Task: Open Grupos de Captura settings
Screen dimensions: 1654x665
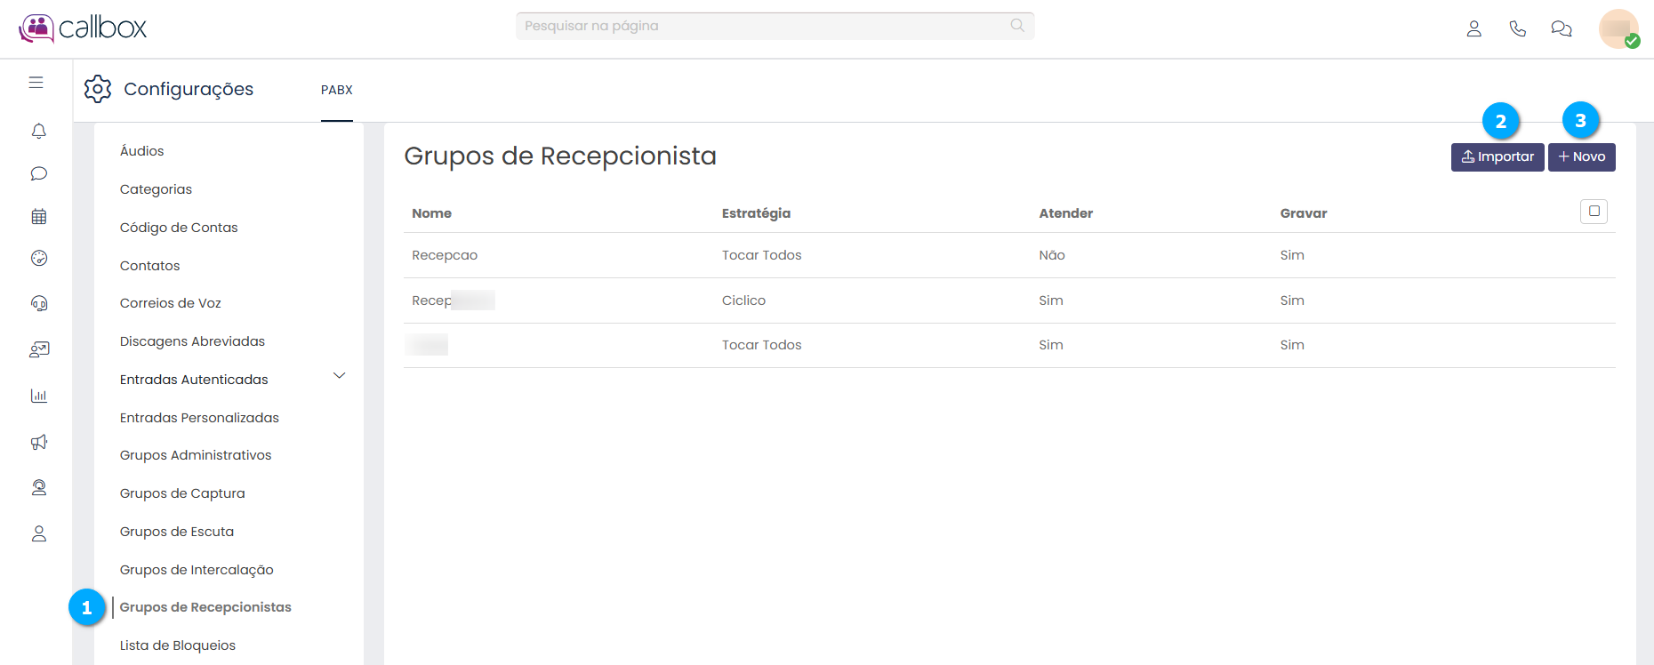Action: (x=182, y=493)
